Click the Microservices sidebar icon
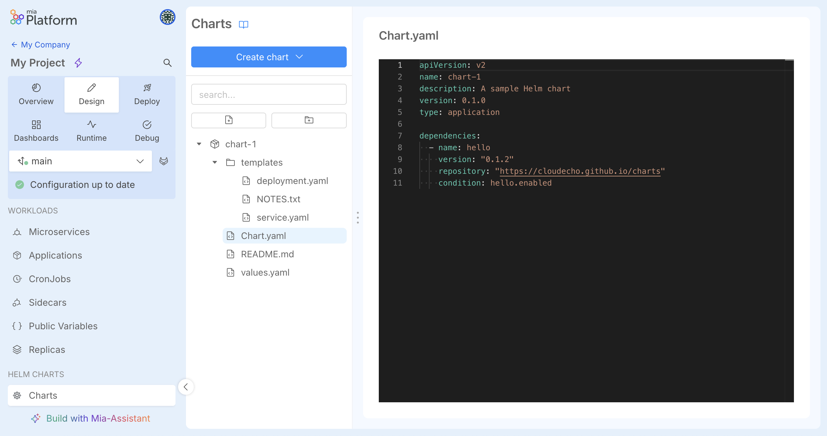The image size is (827, 436). coord(17,232)
